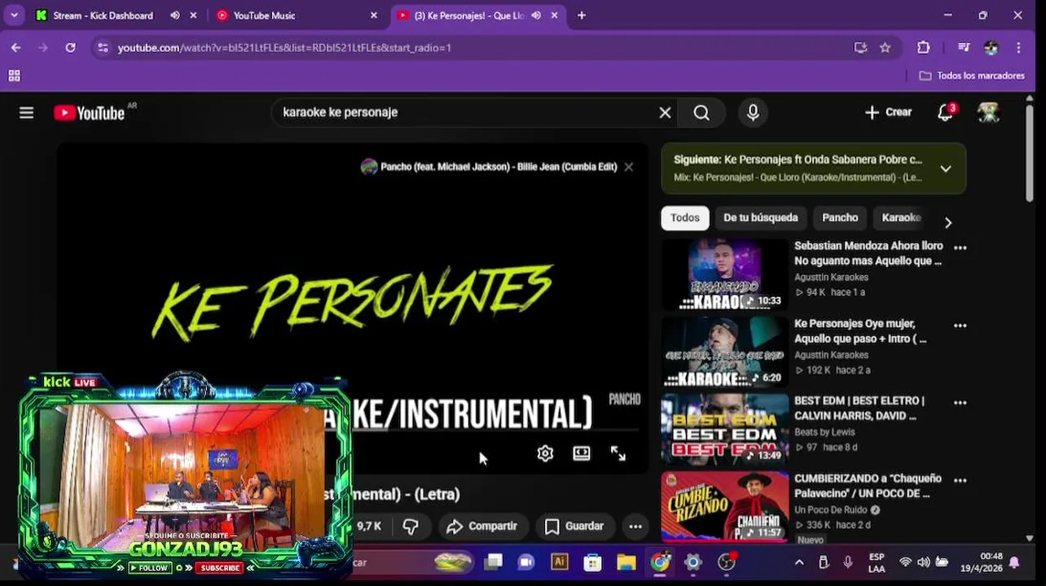Enter fullscreen video mode
The height and width of the screenshot is (586, 1046).
pyautogui.click(x=618, y=454)
